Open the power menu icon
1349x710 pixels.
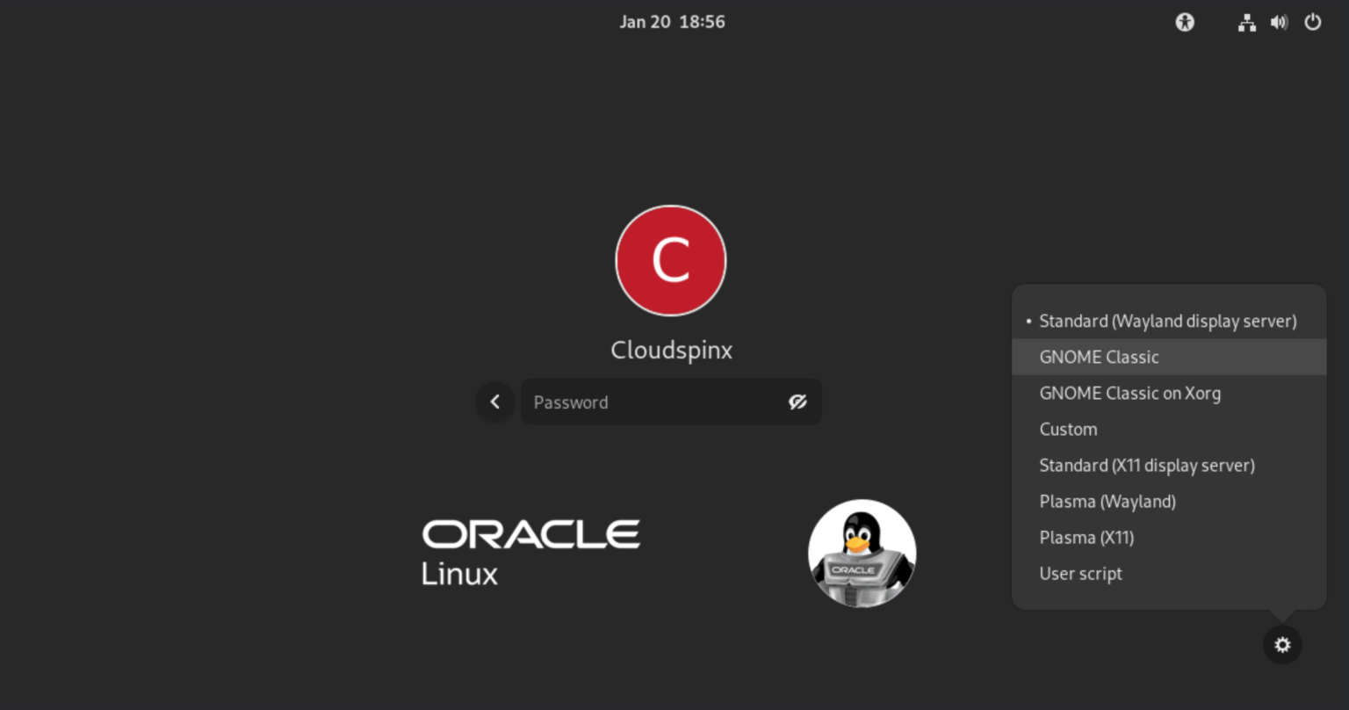point(1312,22)
